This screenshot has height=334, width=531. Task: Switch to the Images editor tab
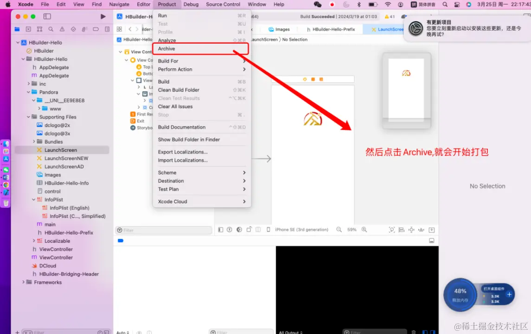point(279,30)
